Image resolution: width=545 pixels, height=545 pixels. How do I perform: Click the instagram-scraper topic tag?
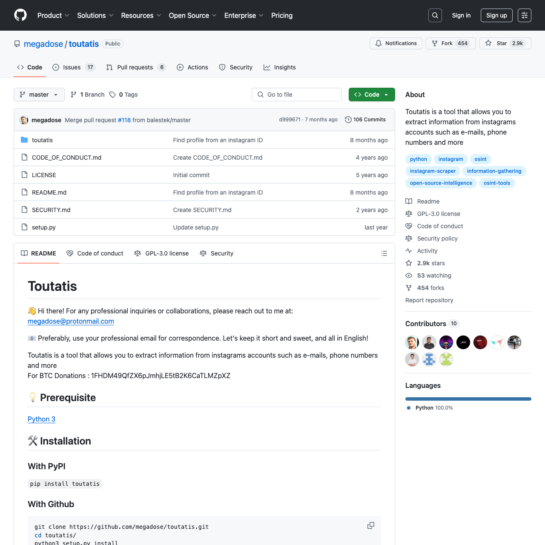point(433,171)
